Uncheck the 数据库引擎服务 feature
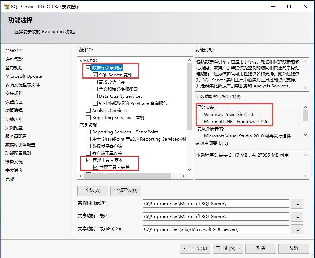 (87, 67)
